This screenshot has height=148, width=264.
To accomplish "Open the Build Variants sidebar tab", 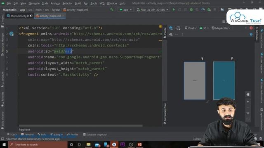I will click(x=2, y=120).
